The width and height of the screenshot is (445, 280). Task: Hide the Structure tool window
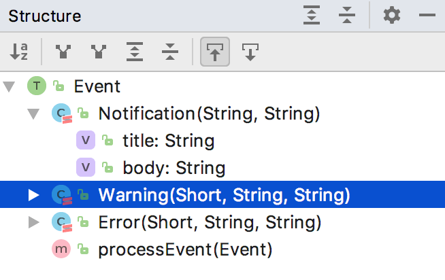point(427,15)
